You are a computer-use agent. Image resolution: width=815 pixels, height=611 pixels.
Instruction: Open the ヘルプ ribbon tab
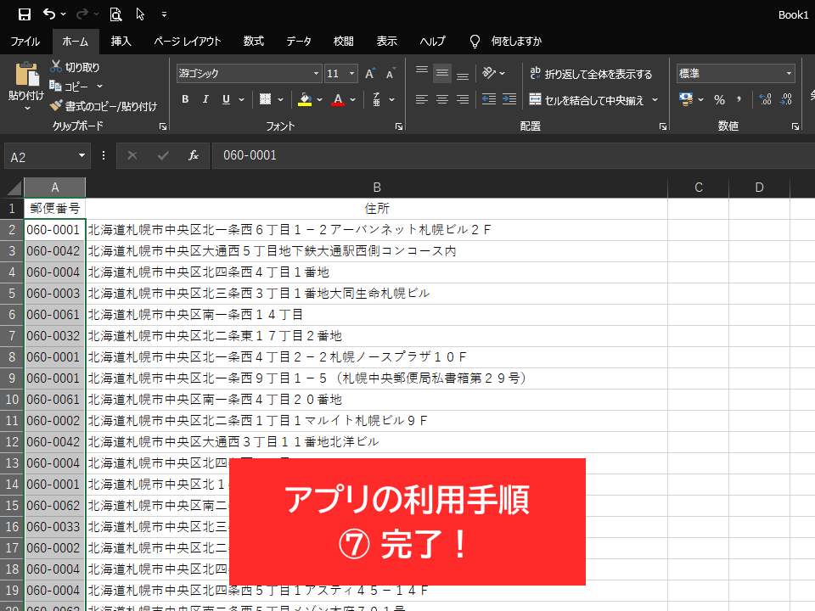tap(432, 41)
